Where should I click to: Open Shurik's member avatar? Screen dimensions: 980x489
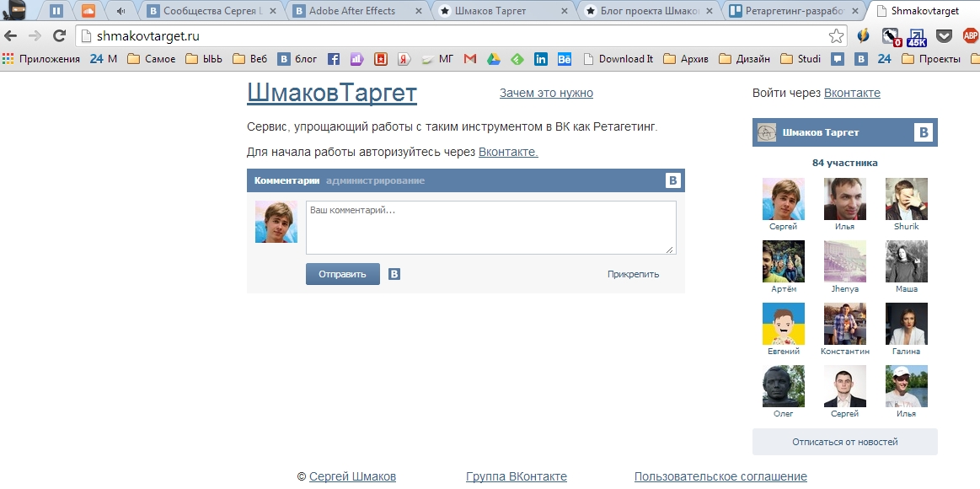[906, 199]
